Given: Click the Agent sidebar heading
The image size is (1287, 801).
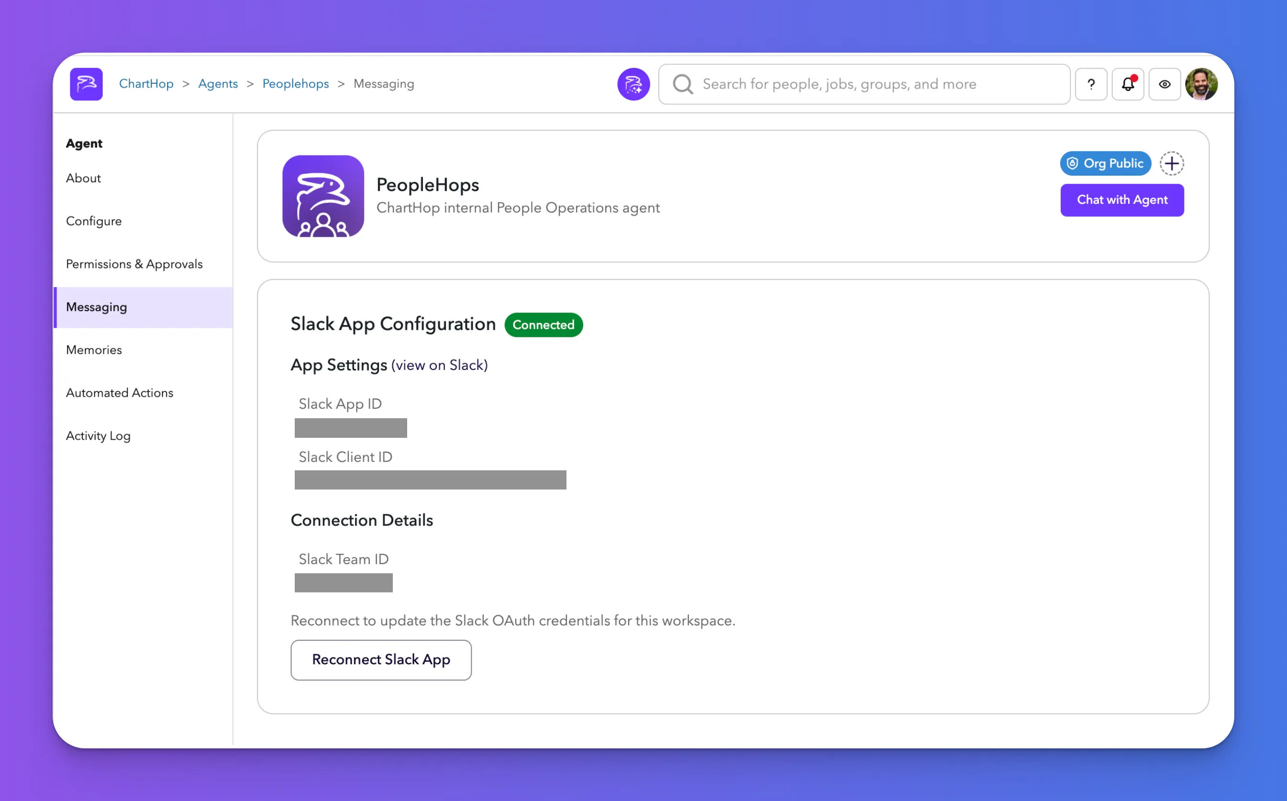Looking at the screenshot, I should (x=84, y=143).
